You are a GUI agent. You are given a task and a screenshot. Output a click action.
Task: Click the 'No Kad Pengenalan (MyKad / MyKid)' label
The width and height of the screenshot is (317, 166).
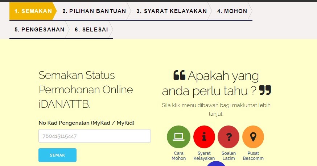[x=87, y=123]
